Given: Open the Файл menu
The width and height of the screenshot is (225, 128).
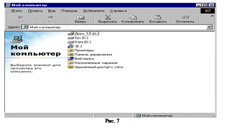Looking at the screenshot, I should (x=17, y=11).
